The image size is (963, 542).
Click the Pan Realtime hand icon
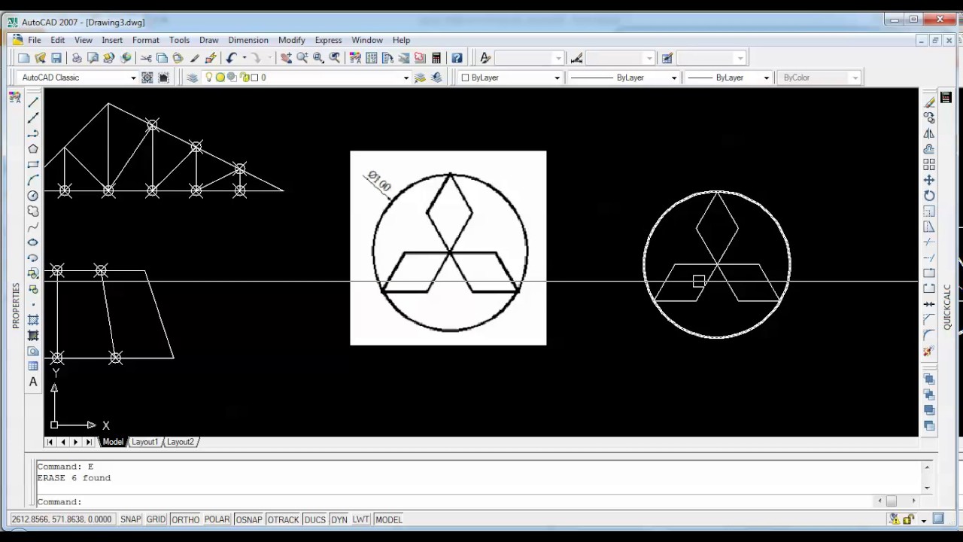(286, 58)
